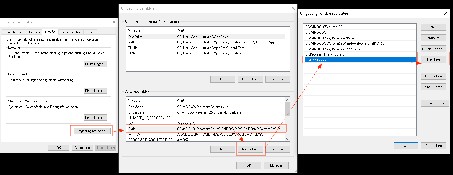Close the Umgebungsvariable bearbeiten dialog
This screenshot has height=175, width=453.
point(445,13)
